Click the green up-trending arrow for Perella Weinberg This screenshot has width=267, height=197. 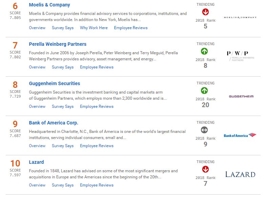[x=204, y=52]
